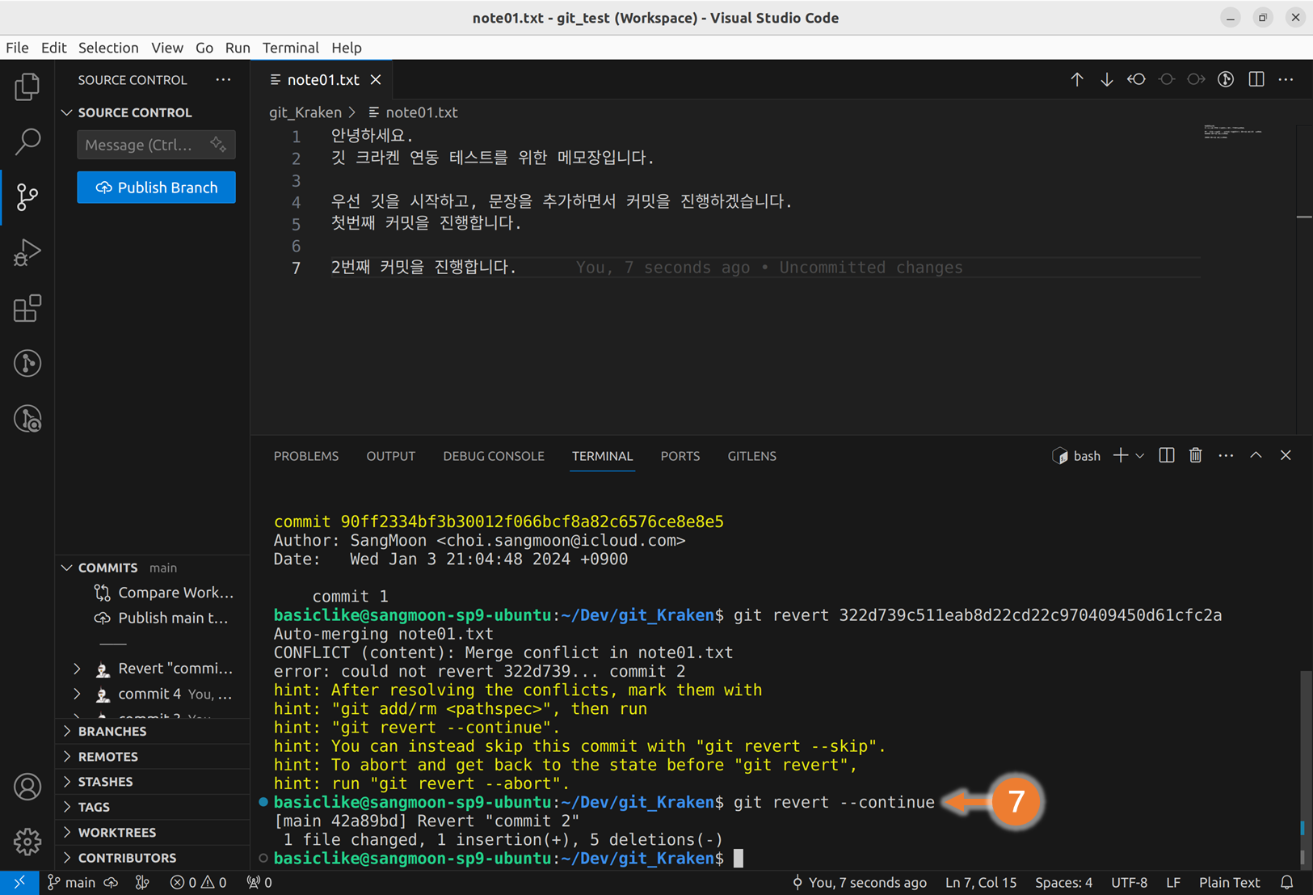
Task: Open the Extensions view
Action: 27,308
